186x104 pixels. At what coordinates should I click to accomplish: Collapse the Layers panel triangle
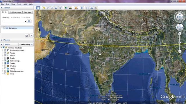click(2, 44)
